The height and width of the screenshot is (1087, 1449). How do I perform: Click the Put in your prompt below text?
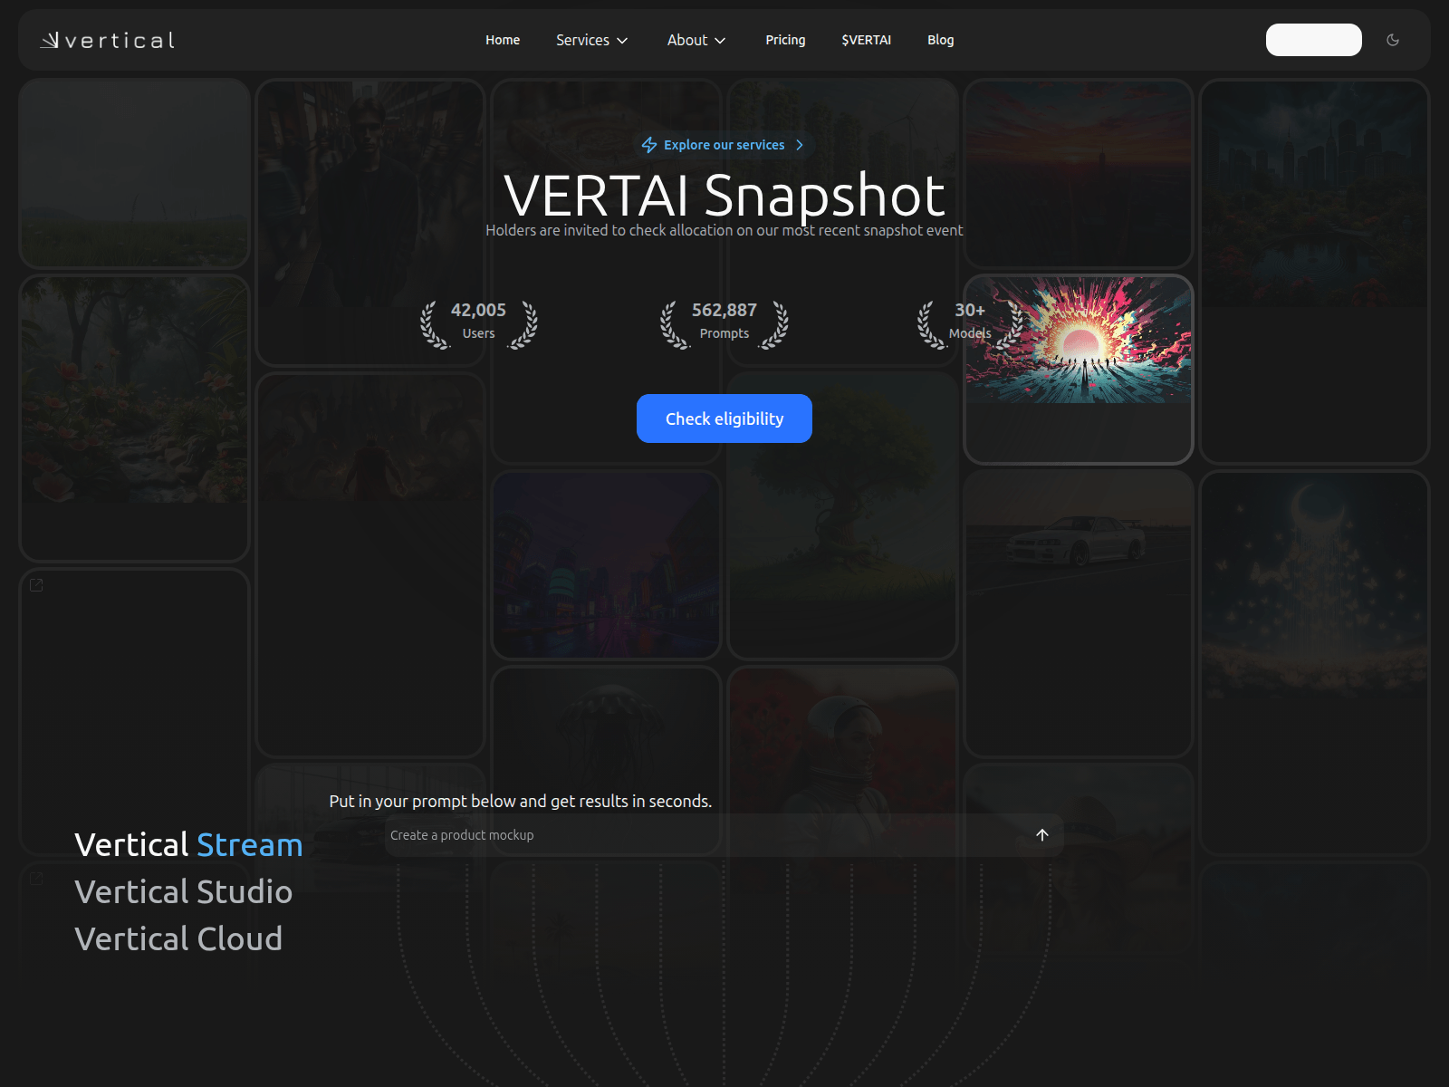point(521,801)
